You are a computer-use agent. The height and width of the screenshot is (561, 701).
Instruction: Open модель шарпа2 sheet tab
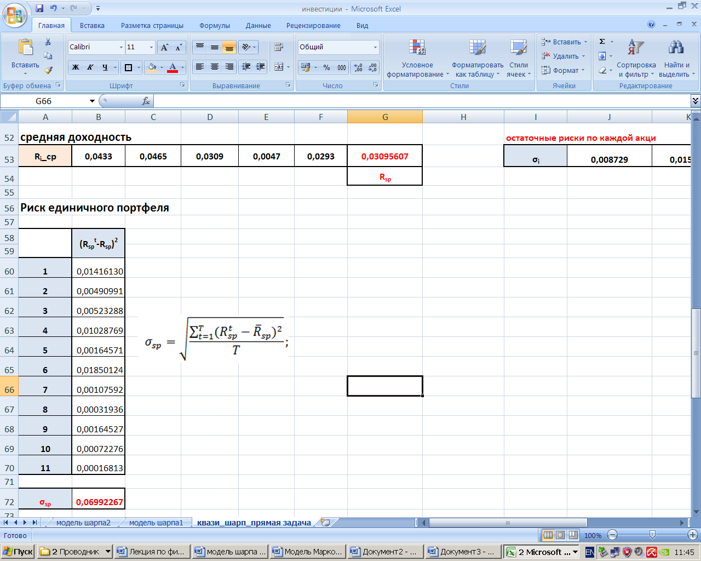[83, 523]
